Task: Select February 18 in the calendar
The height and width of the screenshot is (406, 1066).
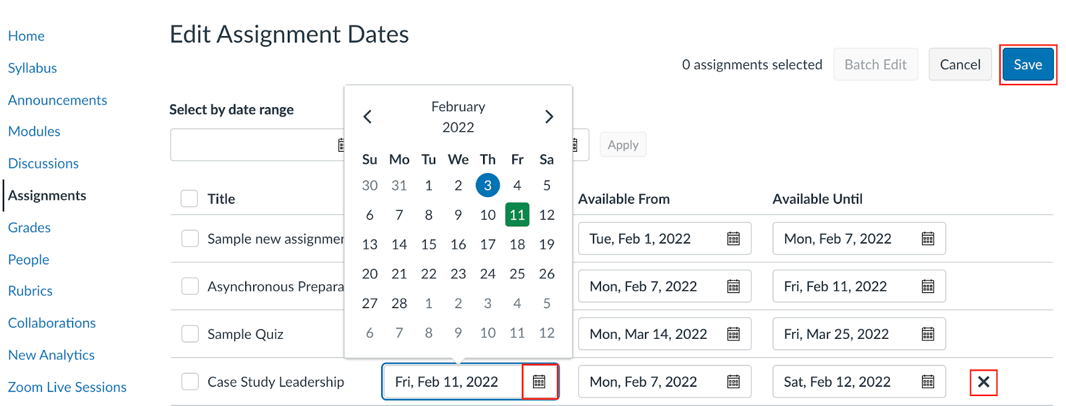Action: 517,244
